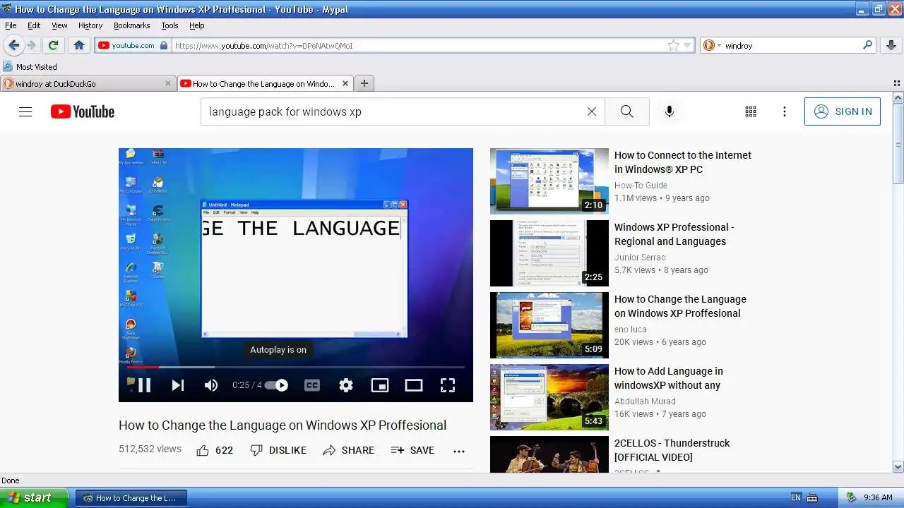This screenshot has height=508, width=904.
Task: Visit the How-To Guide channel
Action: [641, 186]
